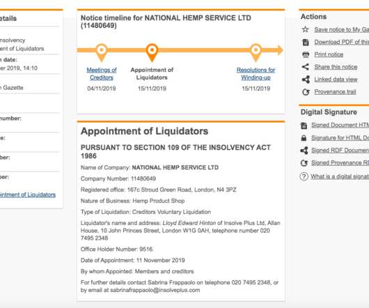Click Creditors Voluntary Liquidation text
The height and width of the screenshot is (308, 369).
coord(171,212)
